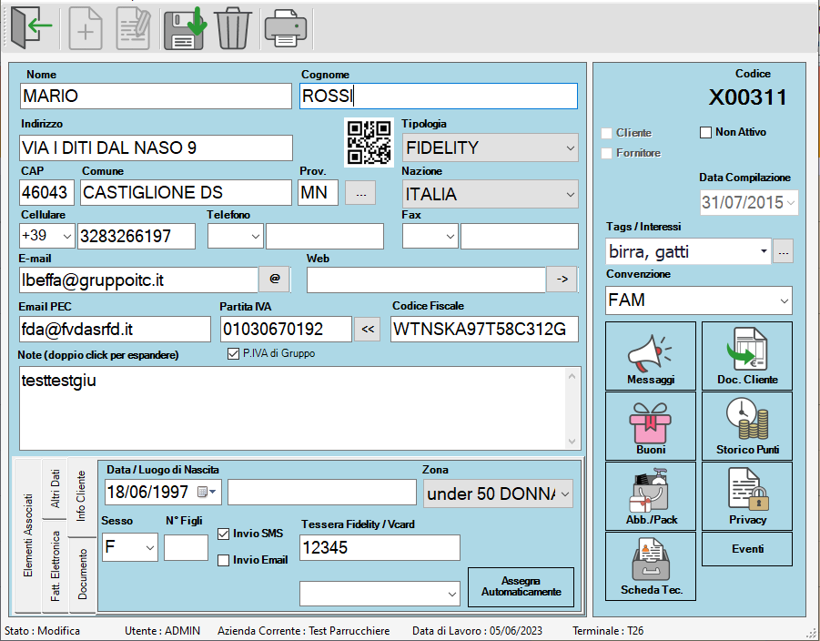Open Messaggi megaphone button

pos(650,356)
